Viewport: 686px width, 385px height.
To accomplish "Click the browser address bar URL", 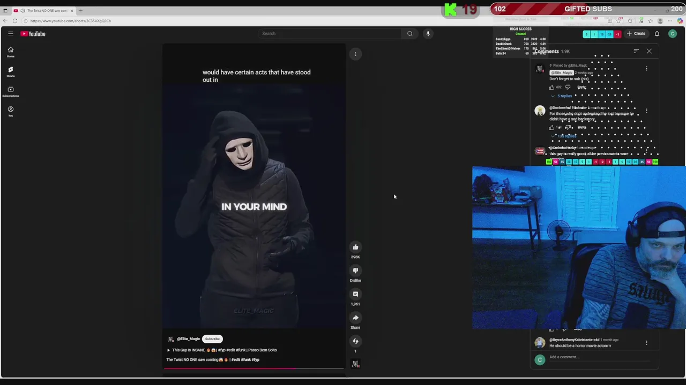I will pos(71,21).
